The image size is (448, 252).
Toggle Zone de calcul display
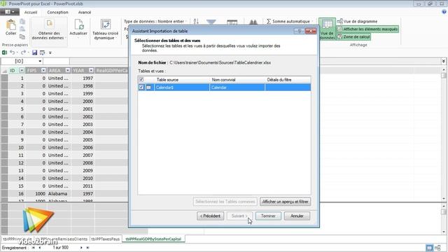coord(353,37)
